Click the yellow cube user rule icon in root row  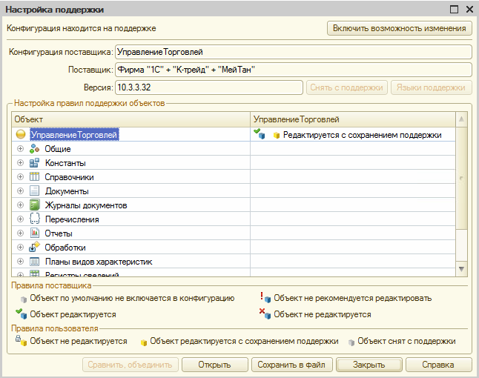point(277,135)
